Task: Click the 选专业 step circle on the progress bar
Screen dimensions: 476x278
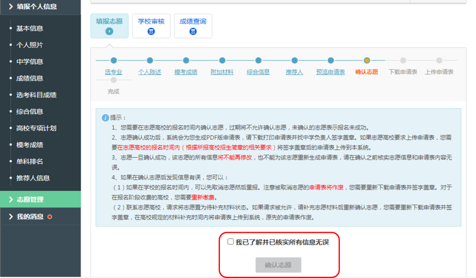Action: click(x=114, y=61)
